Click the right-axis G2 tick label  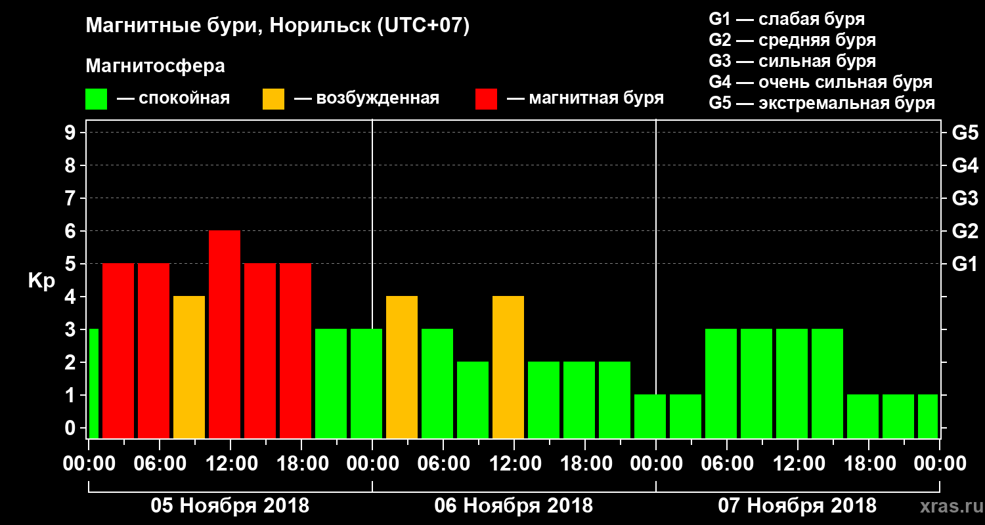pyautogui.click(x=965, y=231)
